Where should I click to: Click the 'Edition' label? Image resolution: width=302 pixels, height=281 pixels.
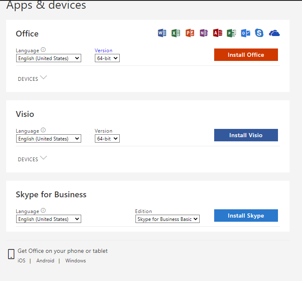[143, 211]
